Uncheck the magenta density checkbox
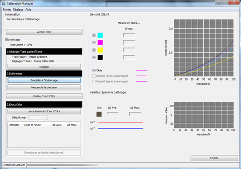241x169 pixels. point(94,42)
